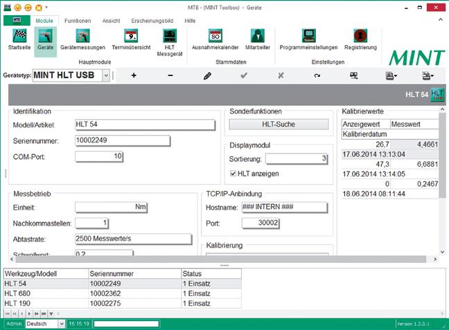
Task: Toggle the HLT anzeigen checkbox
Action: pyautogui.click(x=233, y=173)
